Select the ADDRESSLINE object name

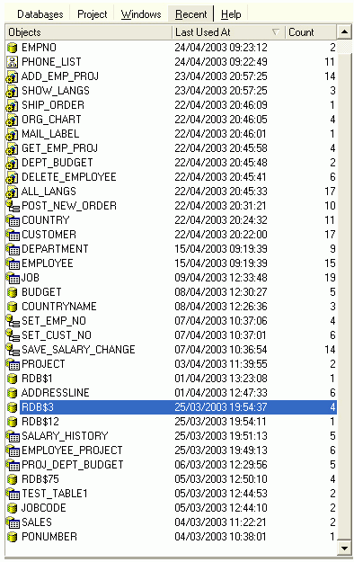click(55, 393)
